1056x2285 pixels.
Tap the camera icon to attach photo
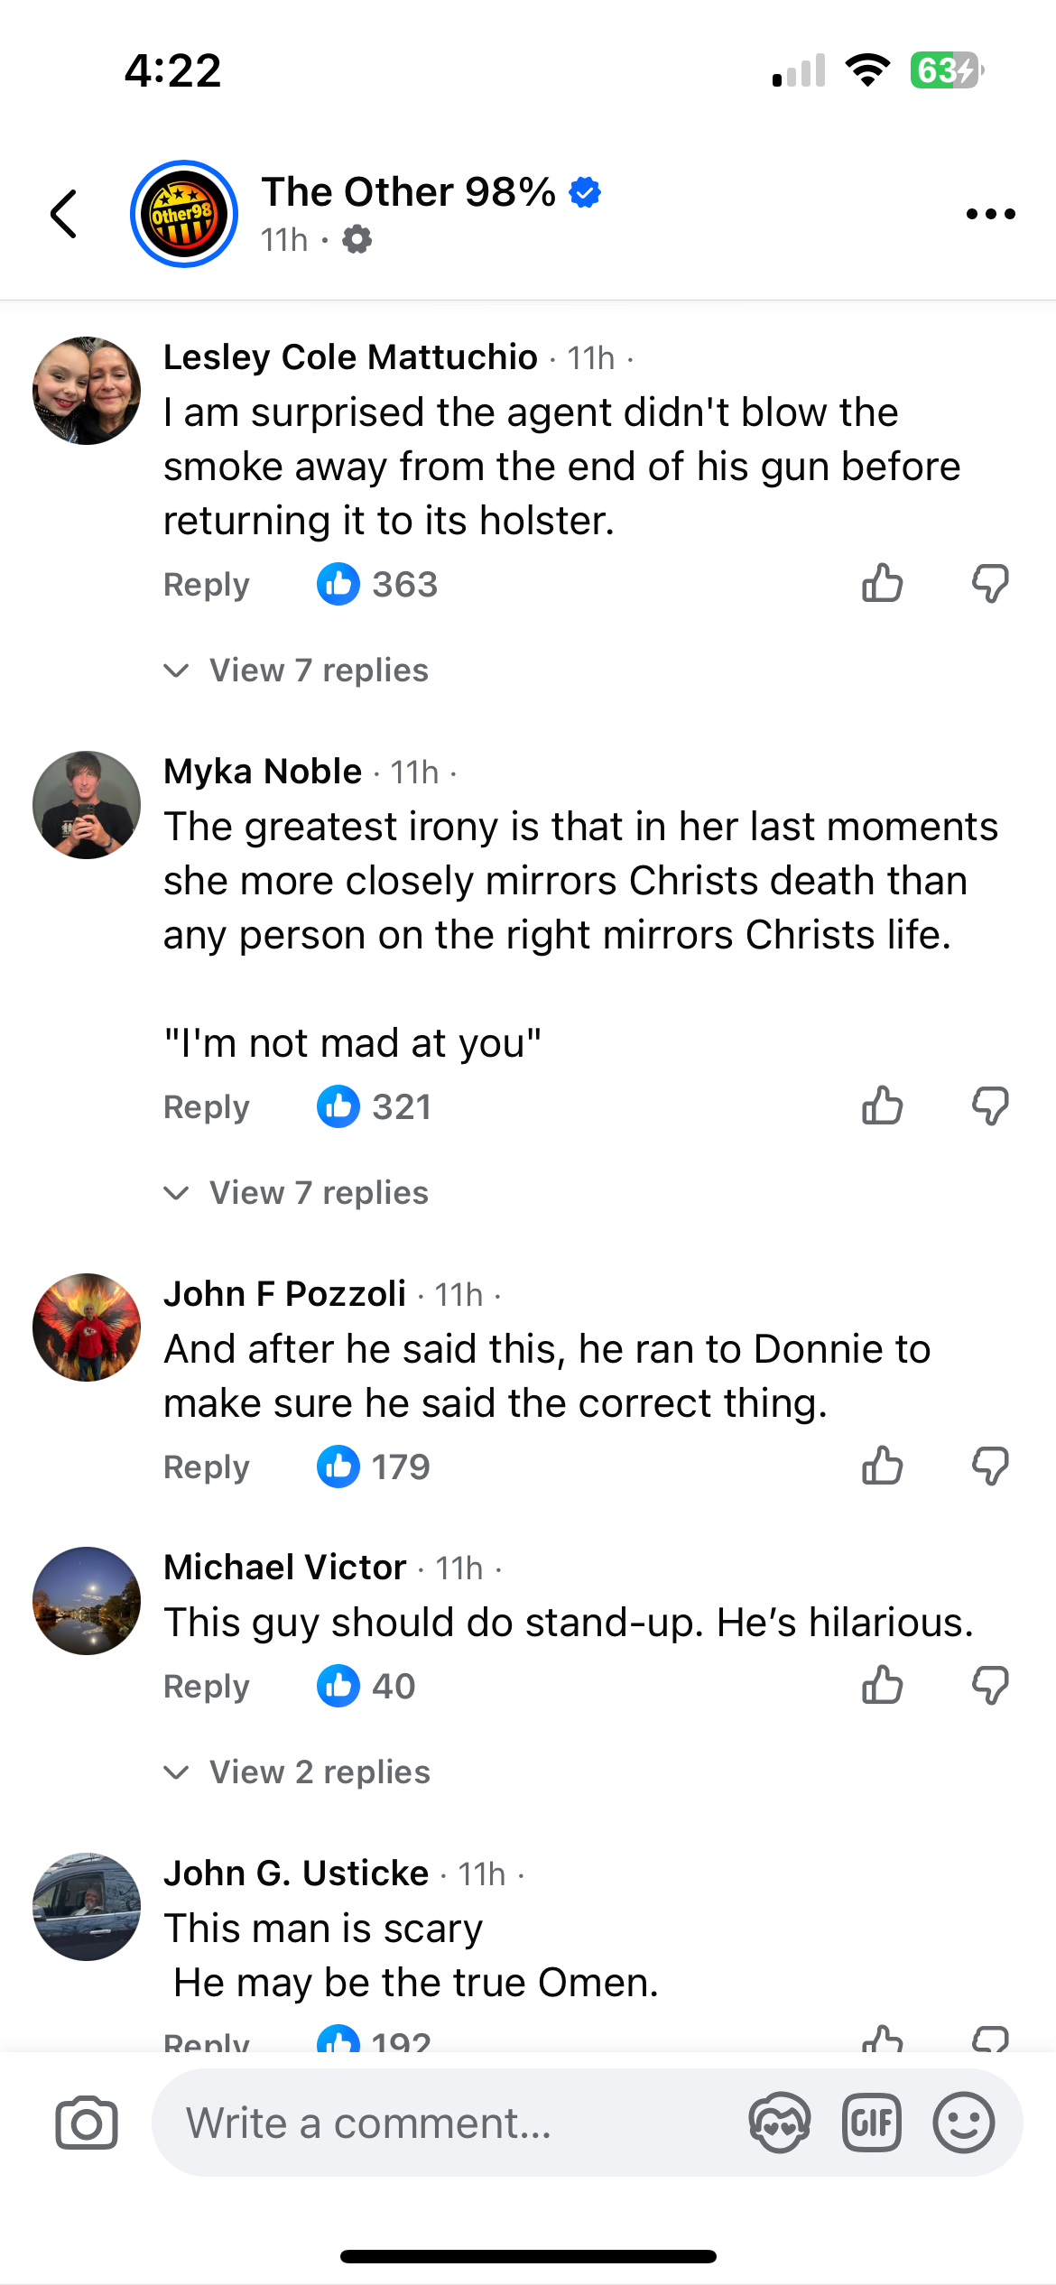[x=87, y=2123]
